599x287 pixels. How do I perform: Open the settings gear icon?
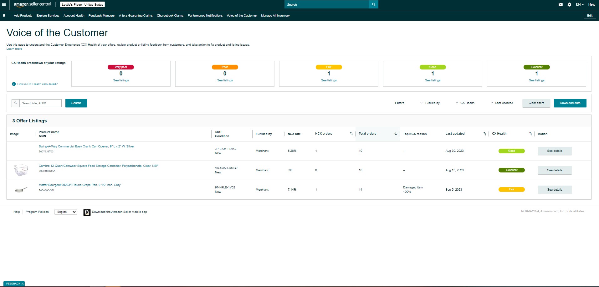pos(569,5)
